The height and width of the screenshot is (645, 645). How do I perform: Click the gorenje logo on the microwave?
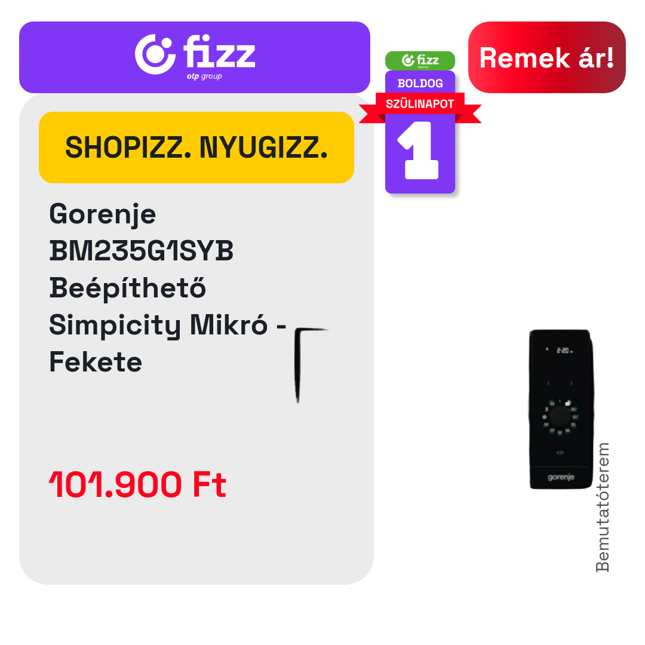pyautogui.click(x=561, y=477)
